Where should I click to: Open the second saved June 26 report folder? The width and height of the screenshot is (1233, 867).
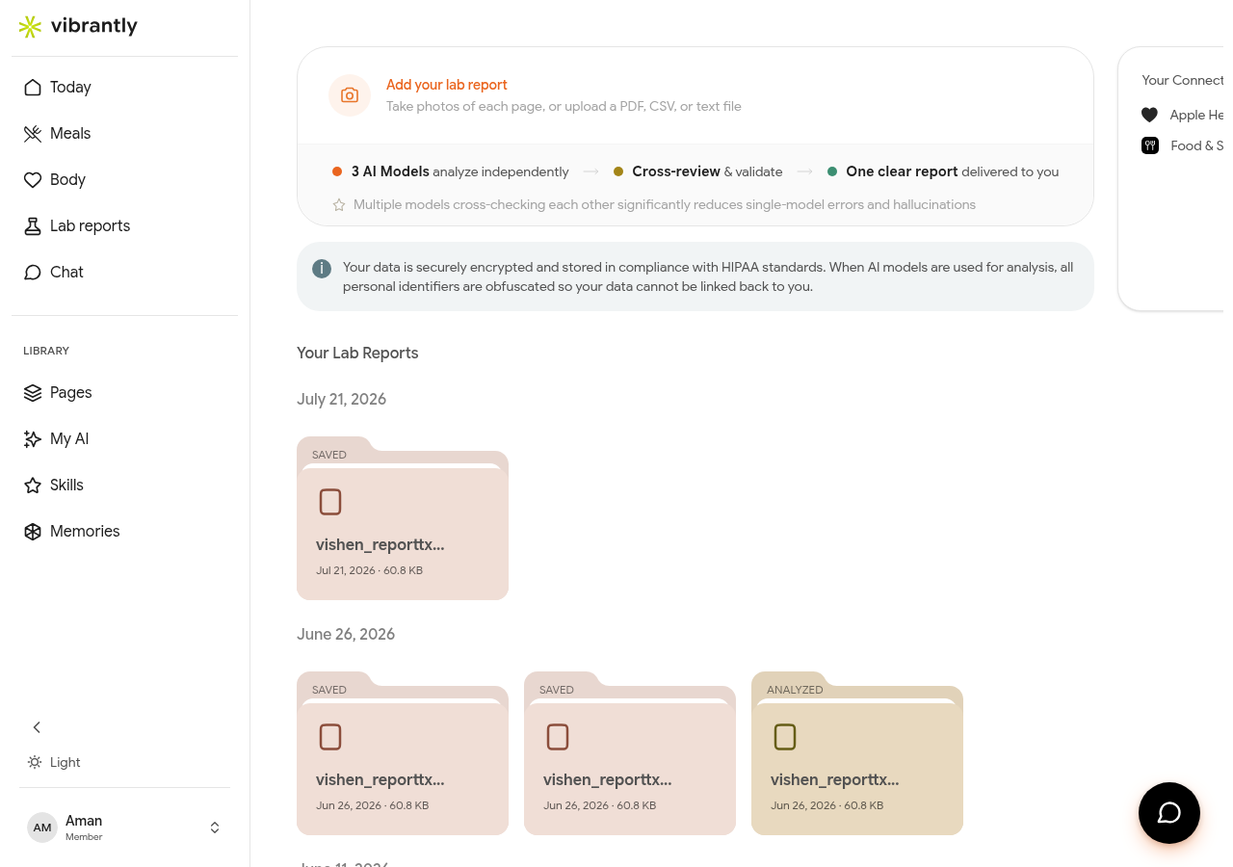click(630, 753)
